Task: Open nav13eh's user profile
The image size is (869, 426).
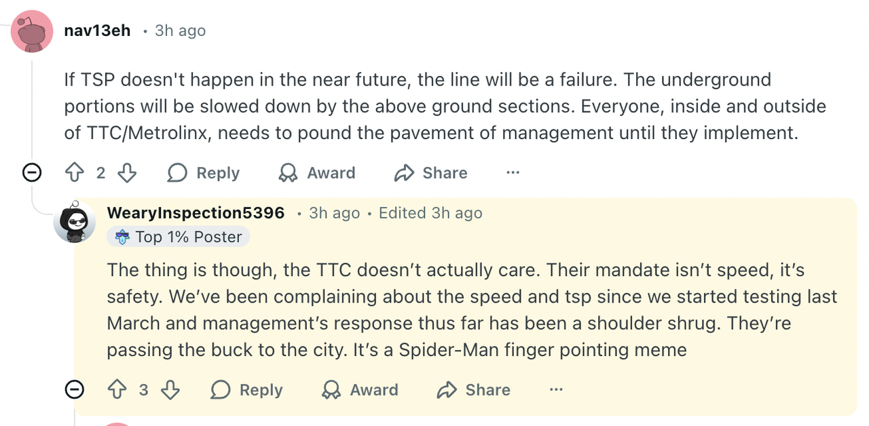Action: [97, 31]
